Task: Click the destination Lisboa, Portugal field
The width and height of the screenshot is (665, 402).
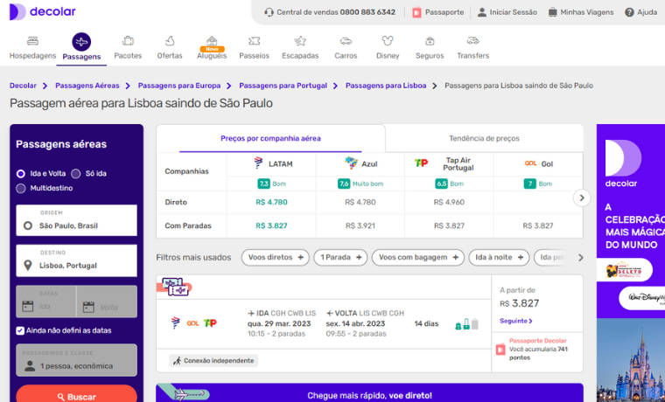Action: pos(76,260)
